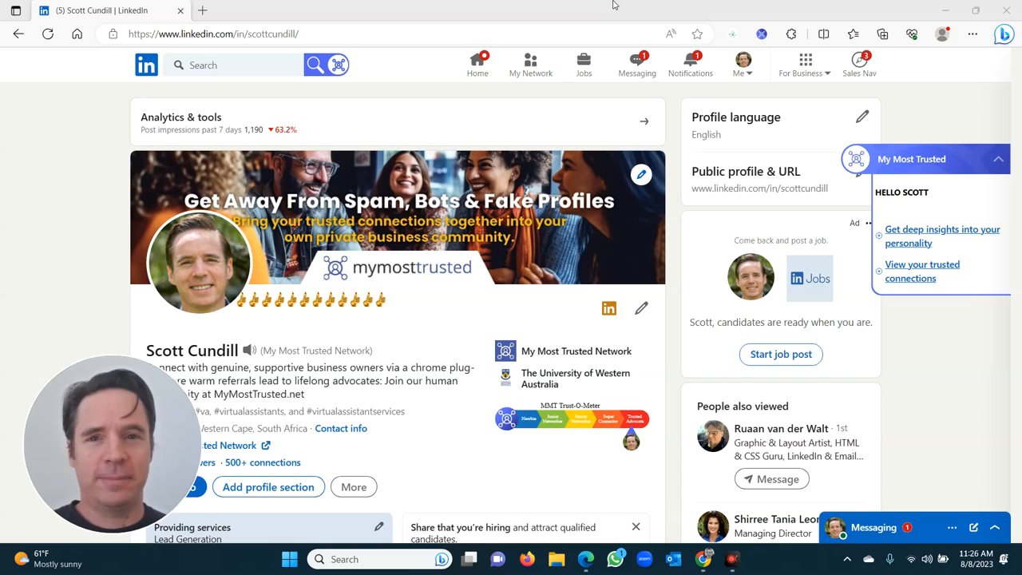Compose a new message in Messaging bar
Viewport: 1022px width, 575px height.
tap(973, 527)
